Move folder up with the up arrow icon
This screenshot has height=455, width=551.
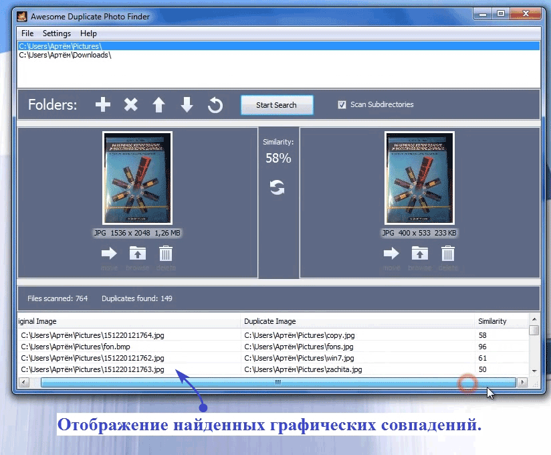click(158, 105)
